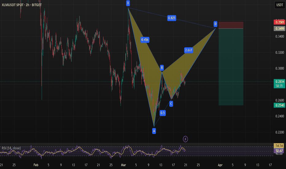Click the 0.3499 entry price tag
The height and width of the screenshot is (169, 286).
(x=280, y=29)
